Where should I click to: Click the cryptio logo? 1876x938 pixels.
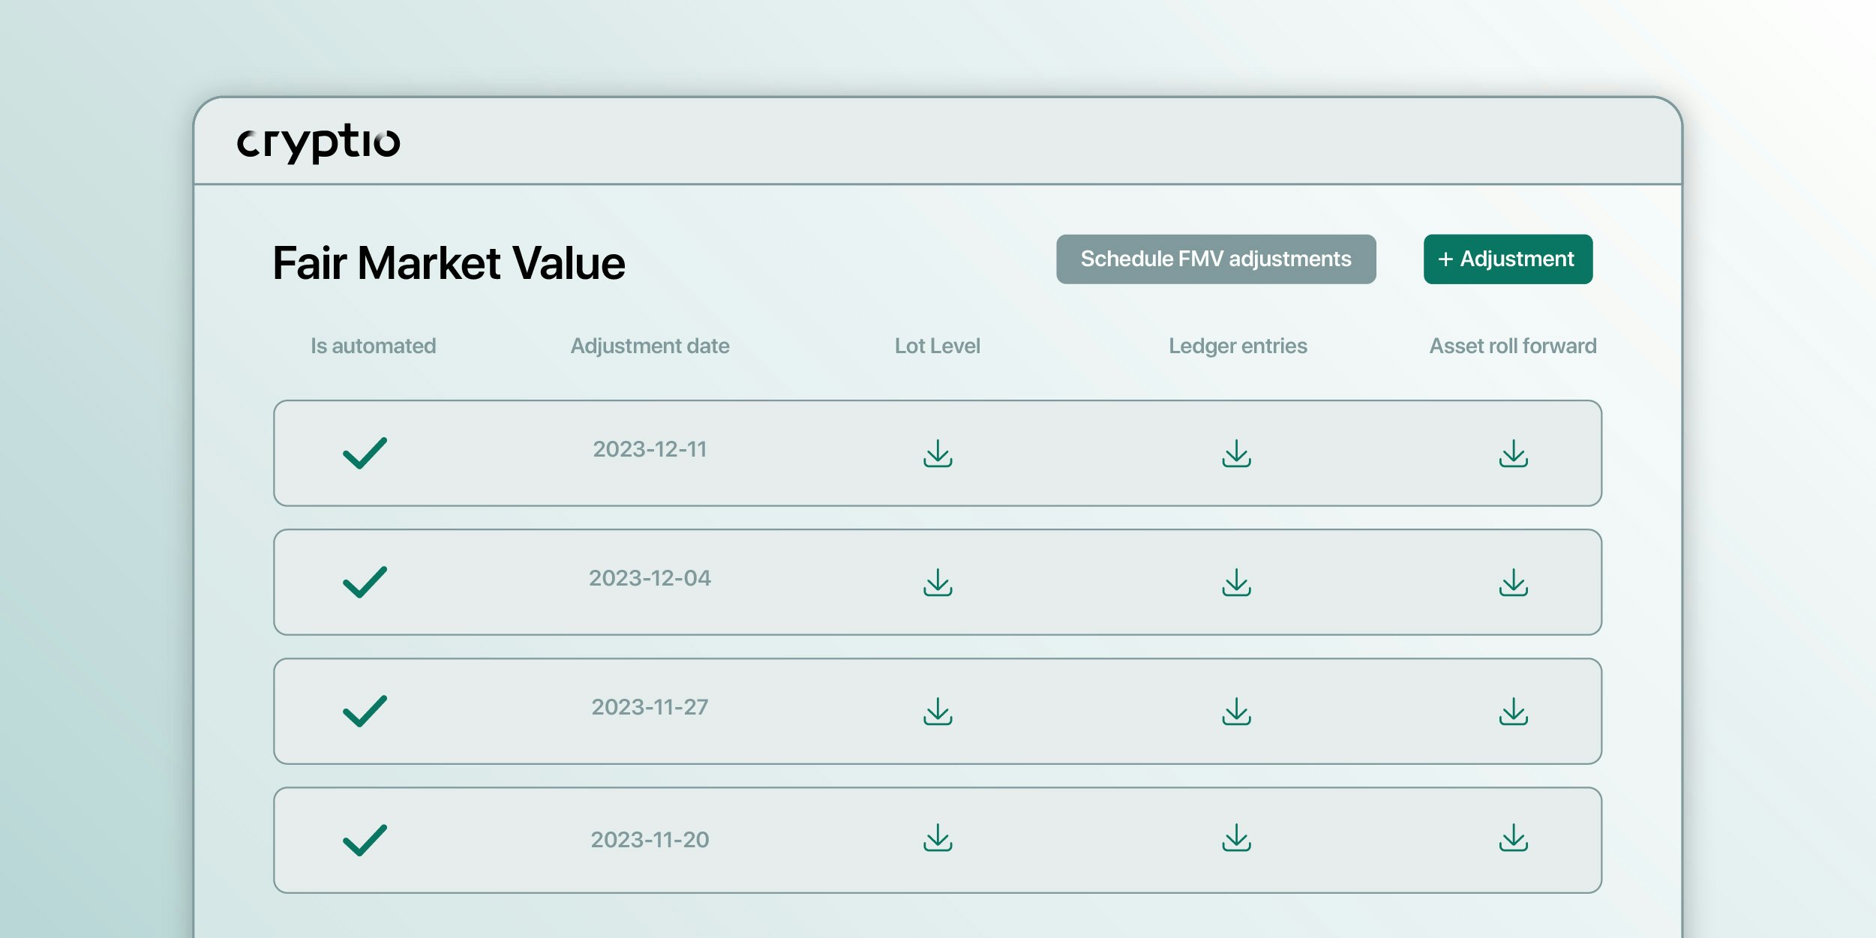click(317, 142)
